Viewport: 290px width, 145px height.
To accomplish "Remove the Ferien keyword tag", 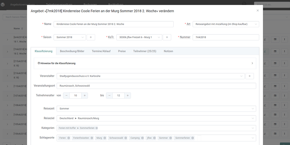I will 69,138.
